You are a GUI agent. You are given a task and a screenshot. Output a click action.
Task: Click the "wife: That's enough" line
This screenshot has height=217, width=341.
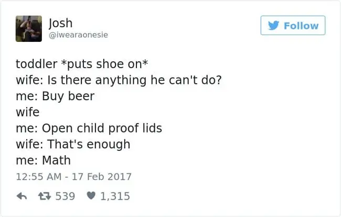coord(72,144)
